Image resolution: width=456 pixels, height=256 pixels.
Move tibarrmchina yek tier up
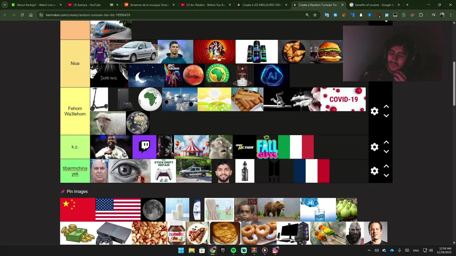coord(386,166)
